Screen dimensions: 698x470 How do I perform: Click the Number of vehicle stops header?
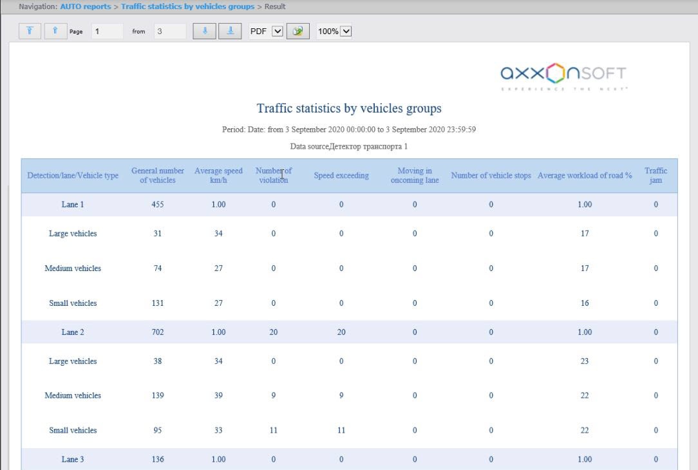point(491,176)
